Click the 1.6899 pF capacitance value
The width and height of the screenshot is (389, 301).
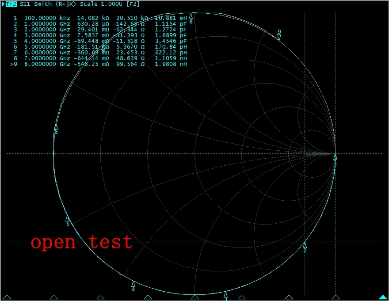pyautogui.click(x=171, y=35)
